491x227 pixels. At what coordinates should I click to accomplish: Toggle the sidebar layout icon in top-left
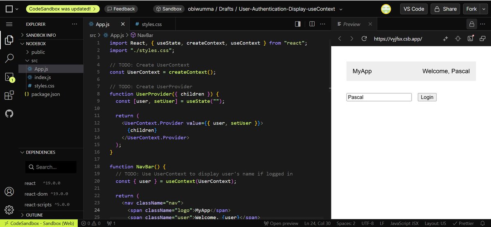[9, 9]
